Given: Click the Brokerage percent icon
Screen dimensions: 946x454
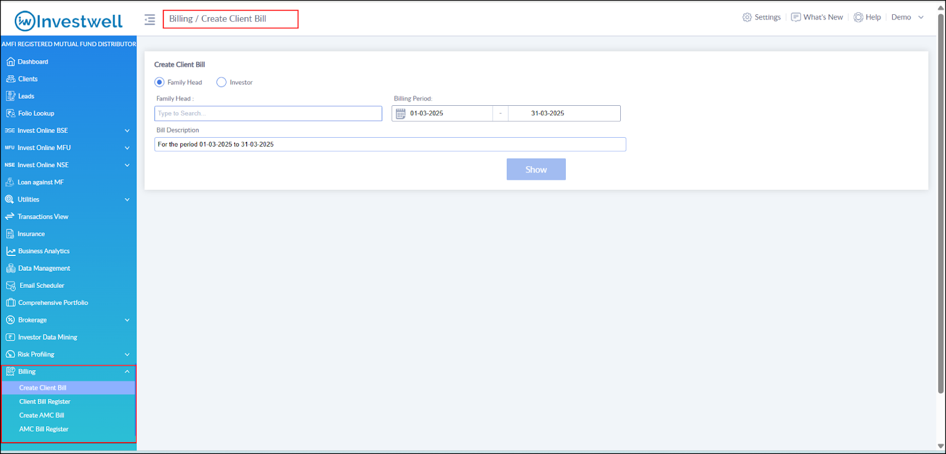Looking at the screenshot, I should [10, 320].
